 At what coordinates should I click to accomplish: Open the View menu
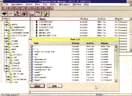37,4
